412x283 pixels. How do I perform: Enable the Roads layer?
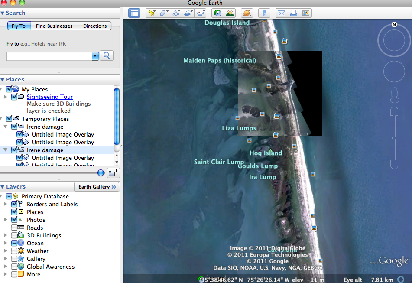[x=14, y=227]
